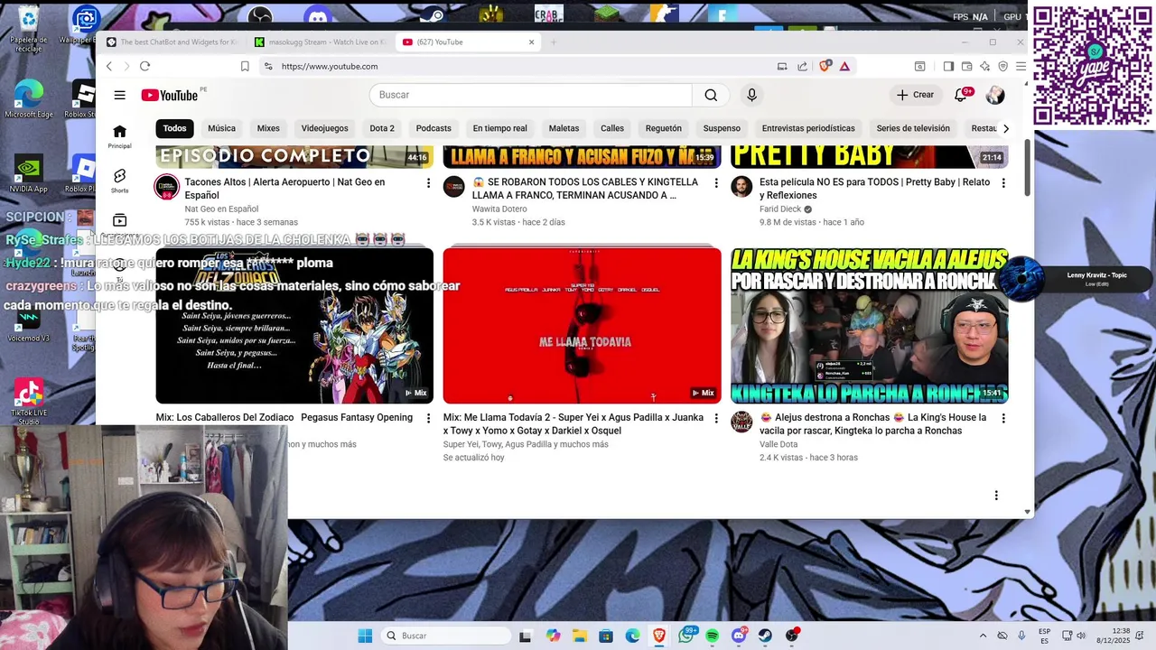Viewport: 1156px width, 650px height.
Task: Play Me Llama Todavía red thumbnail
Action: 582,326
